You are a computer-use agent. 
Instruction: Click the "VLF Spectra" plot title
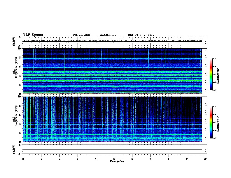tap(33, 35)
